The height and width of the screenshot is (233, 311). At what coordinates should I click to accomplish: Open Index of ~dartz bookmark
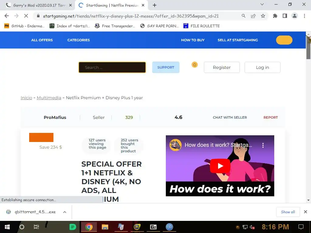[x=70, y=26]
